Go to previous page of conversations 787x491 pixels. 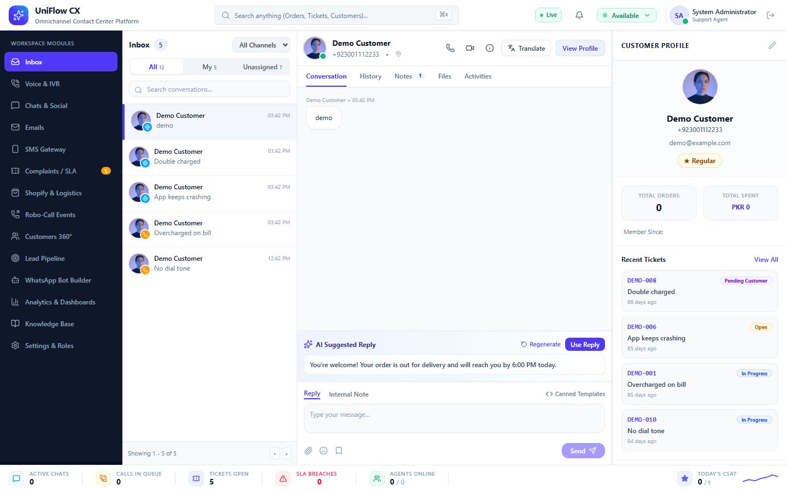[x=275, y=453]
